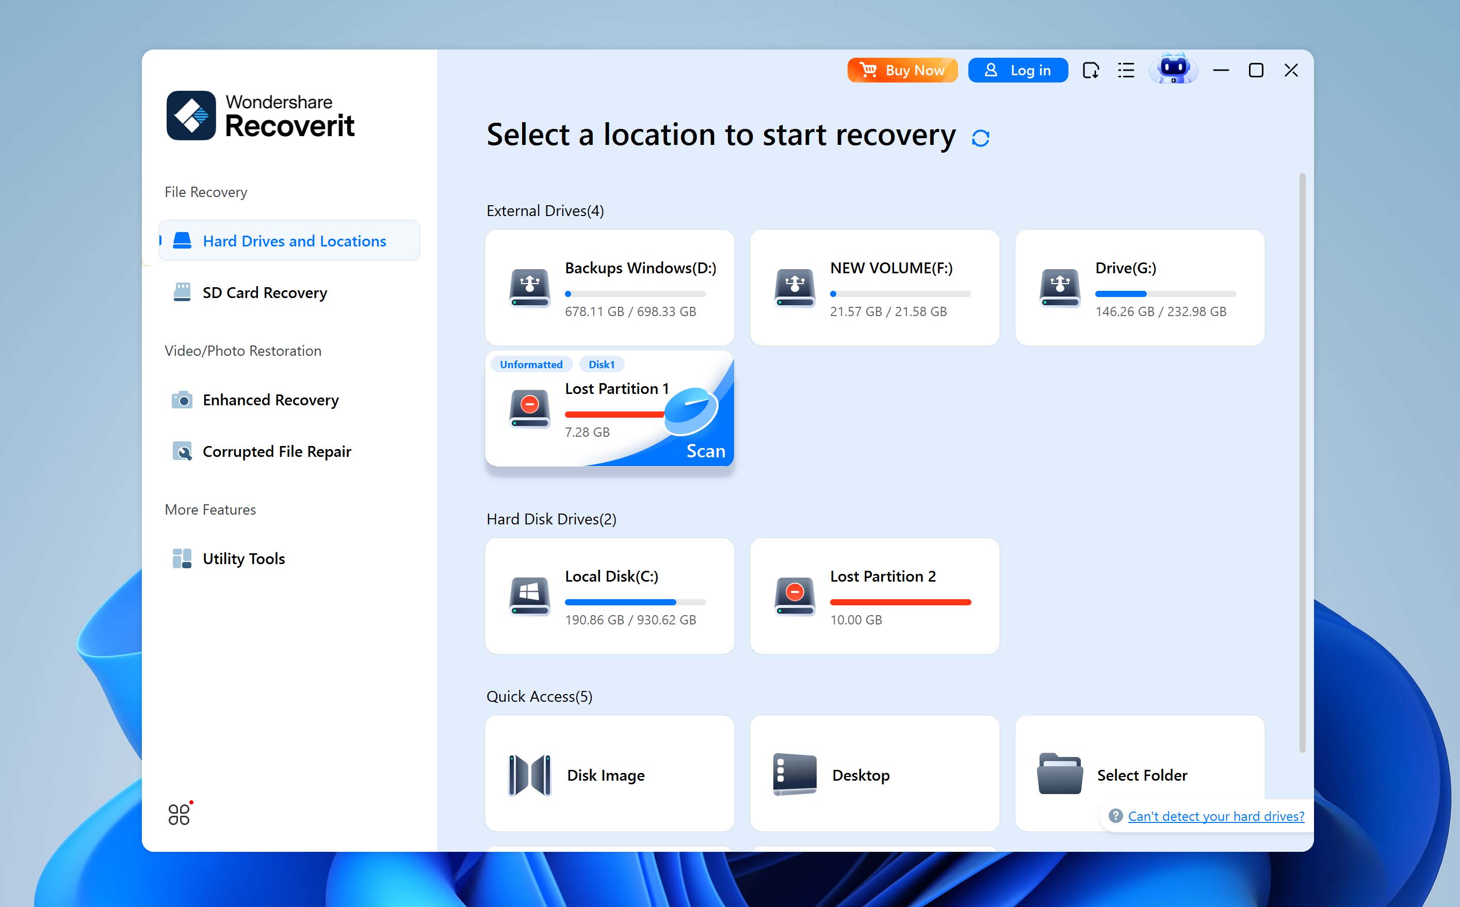Click the Log in button

point(1018,70)
